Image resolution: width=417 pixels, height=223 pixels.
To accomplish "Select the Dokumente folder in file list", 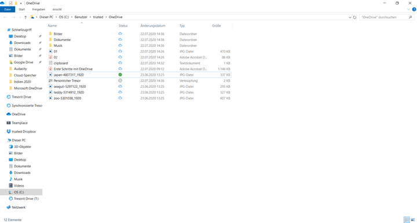I will (62, 40).
